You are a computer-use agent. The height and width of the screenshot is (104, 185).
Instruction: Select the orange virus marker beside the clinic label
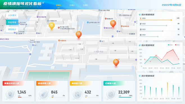pyautogui.click(x=113, y=24)
